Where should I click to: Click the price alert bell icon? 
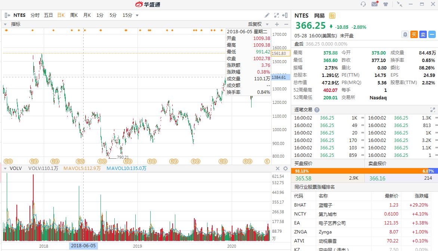pos(405,34)
